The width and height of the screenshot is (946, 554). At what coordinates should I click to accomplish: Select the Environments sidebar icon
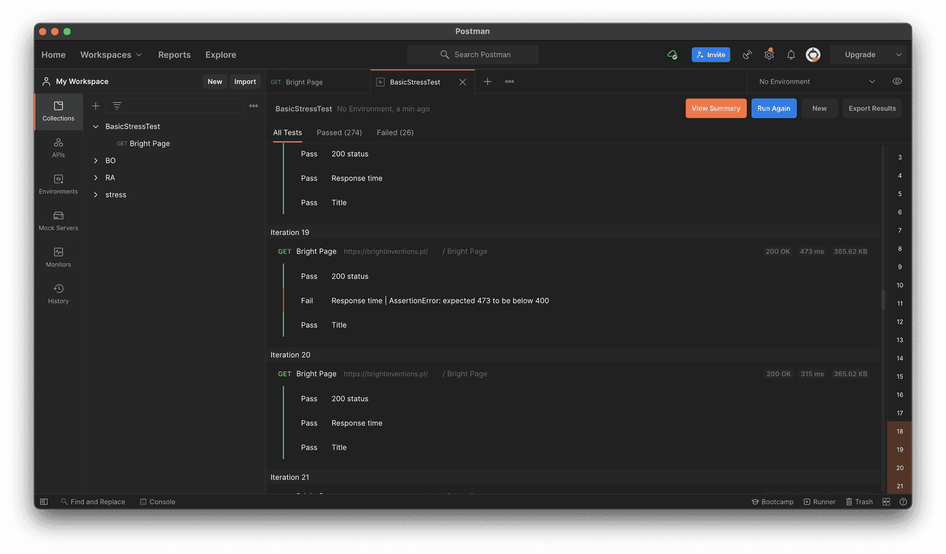click(58, 184)
